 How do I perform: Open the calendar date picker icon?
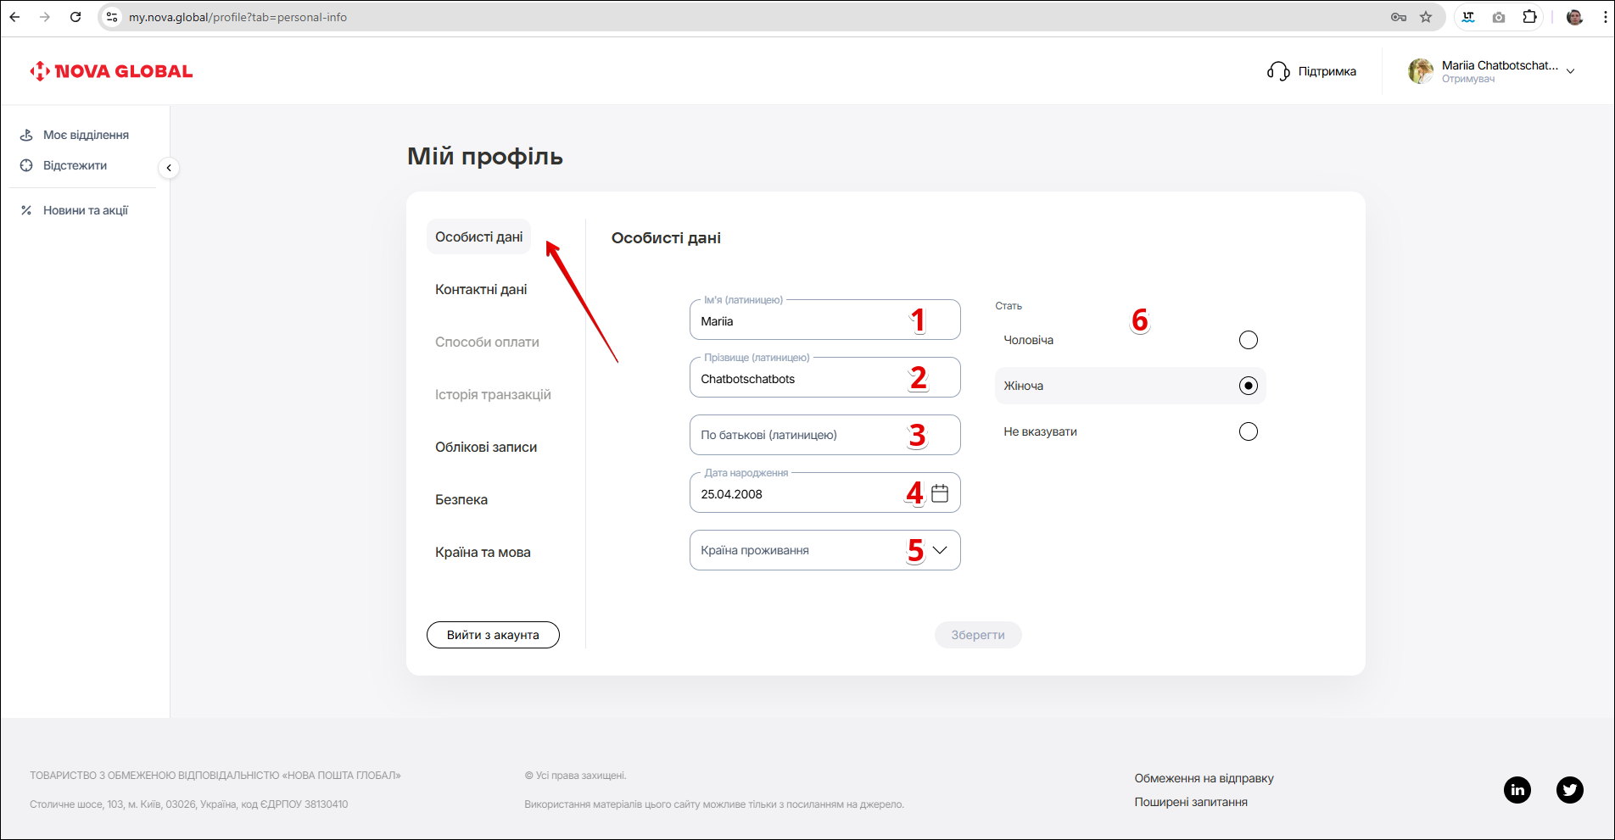pos(940,493)
